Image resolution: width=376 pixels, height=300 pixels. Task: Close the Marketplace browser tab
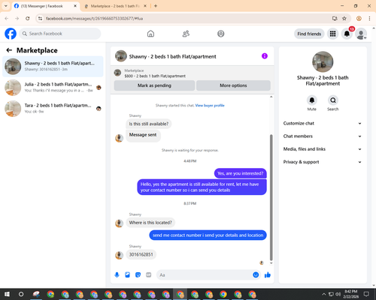pos(145,6)
